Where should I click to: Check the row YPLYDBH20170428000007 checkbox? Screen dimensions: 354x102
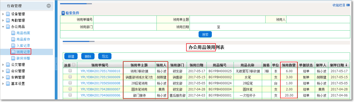pos(70,89)
